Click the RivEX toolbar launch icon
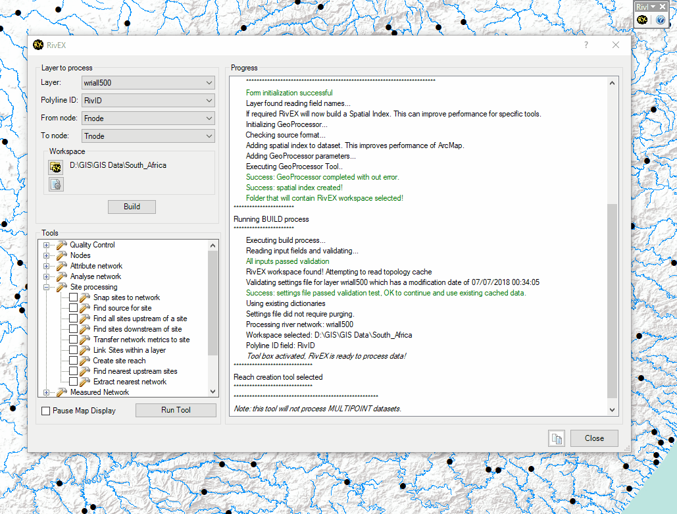The image size is (677, 514). (x=642, y=20)
